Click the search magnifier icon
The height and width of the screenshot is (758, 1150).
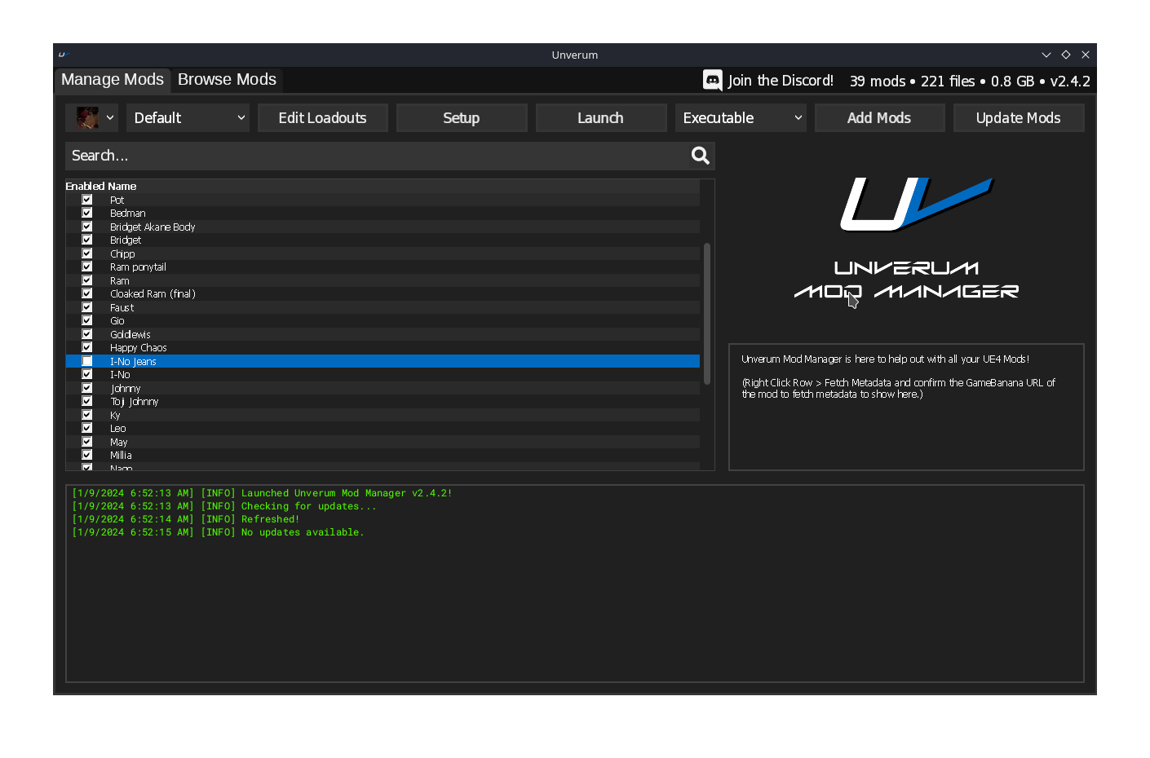point(700,156)
